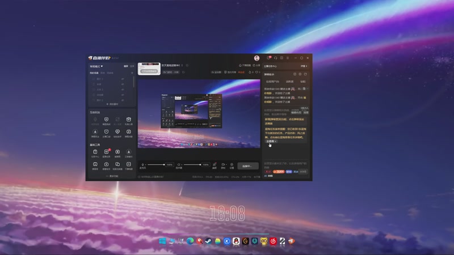Open the microphone device dropdown arrow

146,165
